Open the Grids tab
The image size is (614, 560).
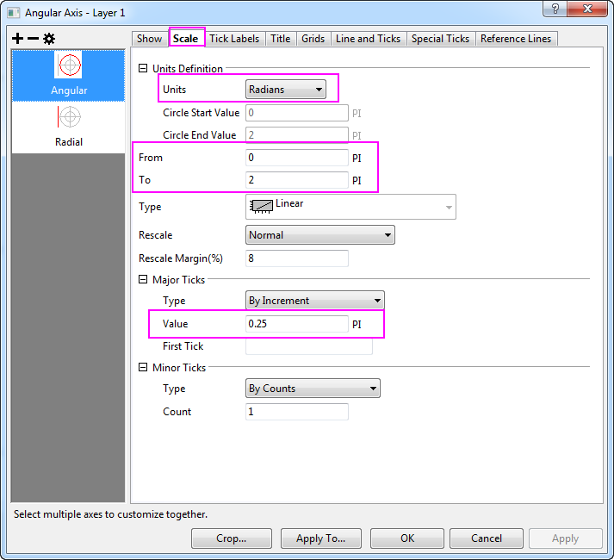(313, 39)
